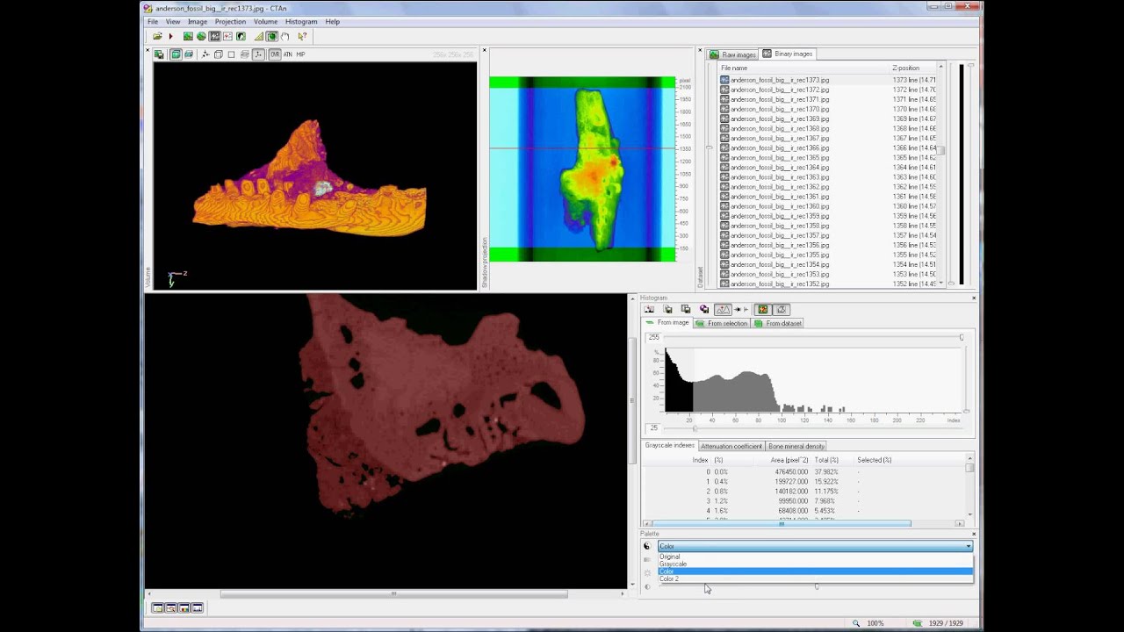Open the View menu

pos(173,21)
